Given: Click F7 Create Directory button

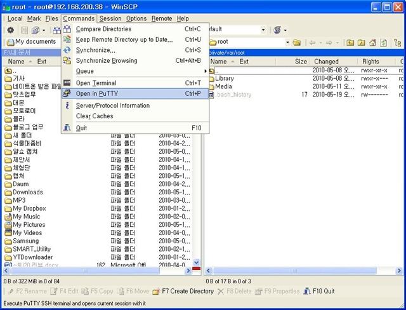Looking at the screenshot, I should (x=183, y=292).
